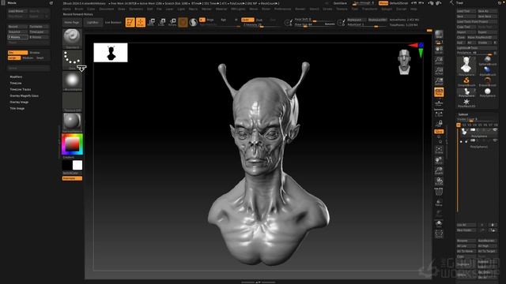Open the Zplugin menu
This screenshot has height=284, width=506.
(x=387, y=9)
